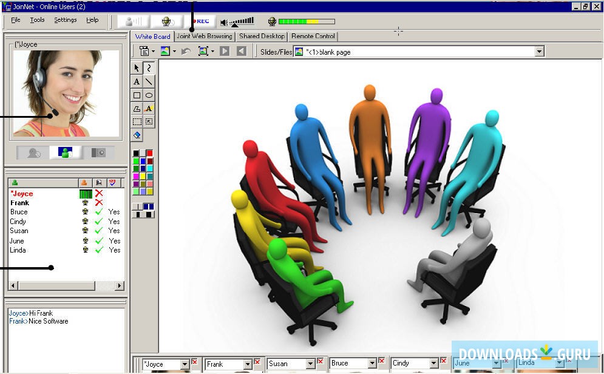Click the participant audio button left of microphone
Screen dimensions: 604x374
coord(134,22)
